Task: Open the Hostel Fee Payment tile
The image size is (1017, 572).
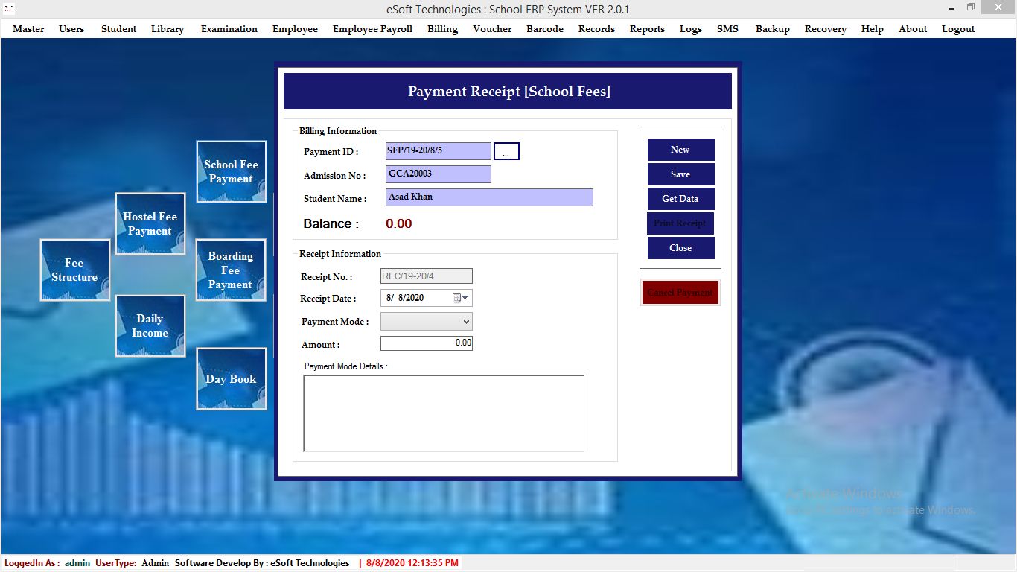Action: click(x=150, y=223)
